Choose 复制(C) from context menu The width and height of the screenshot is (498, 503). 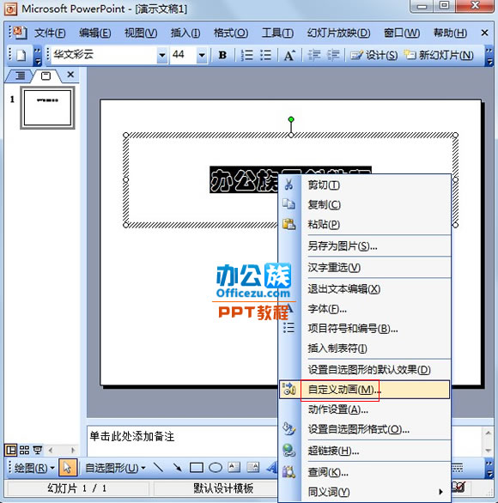tap(364, 204)
